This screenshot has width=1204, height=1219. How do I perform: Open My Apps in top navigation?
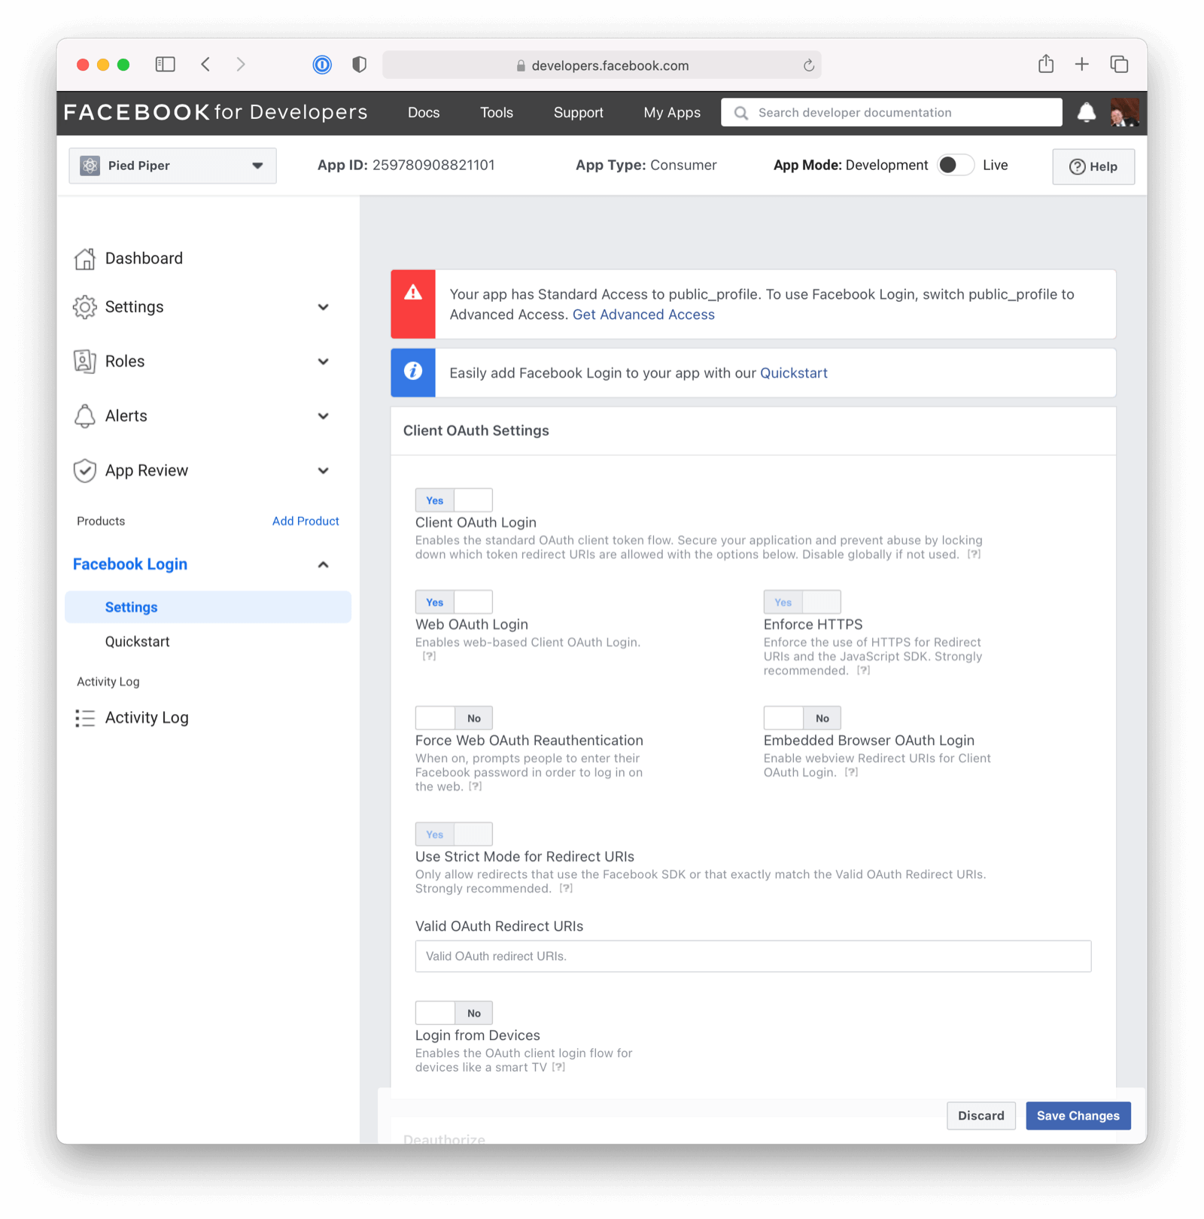(672, 113)
